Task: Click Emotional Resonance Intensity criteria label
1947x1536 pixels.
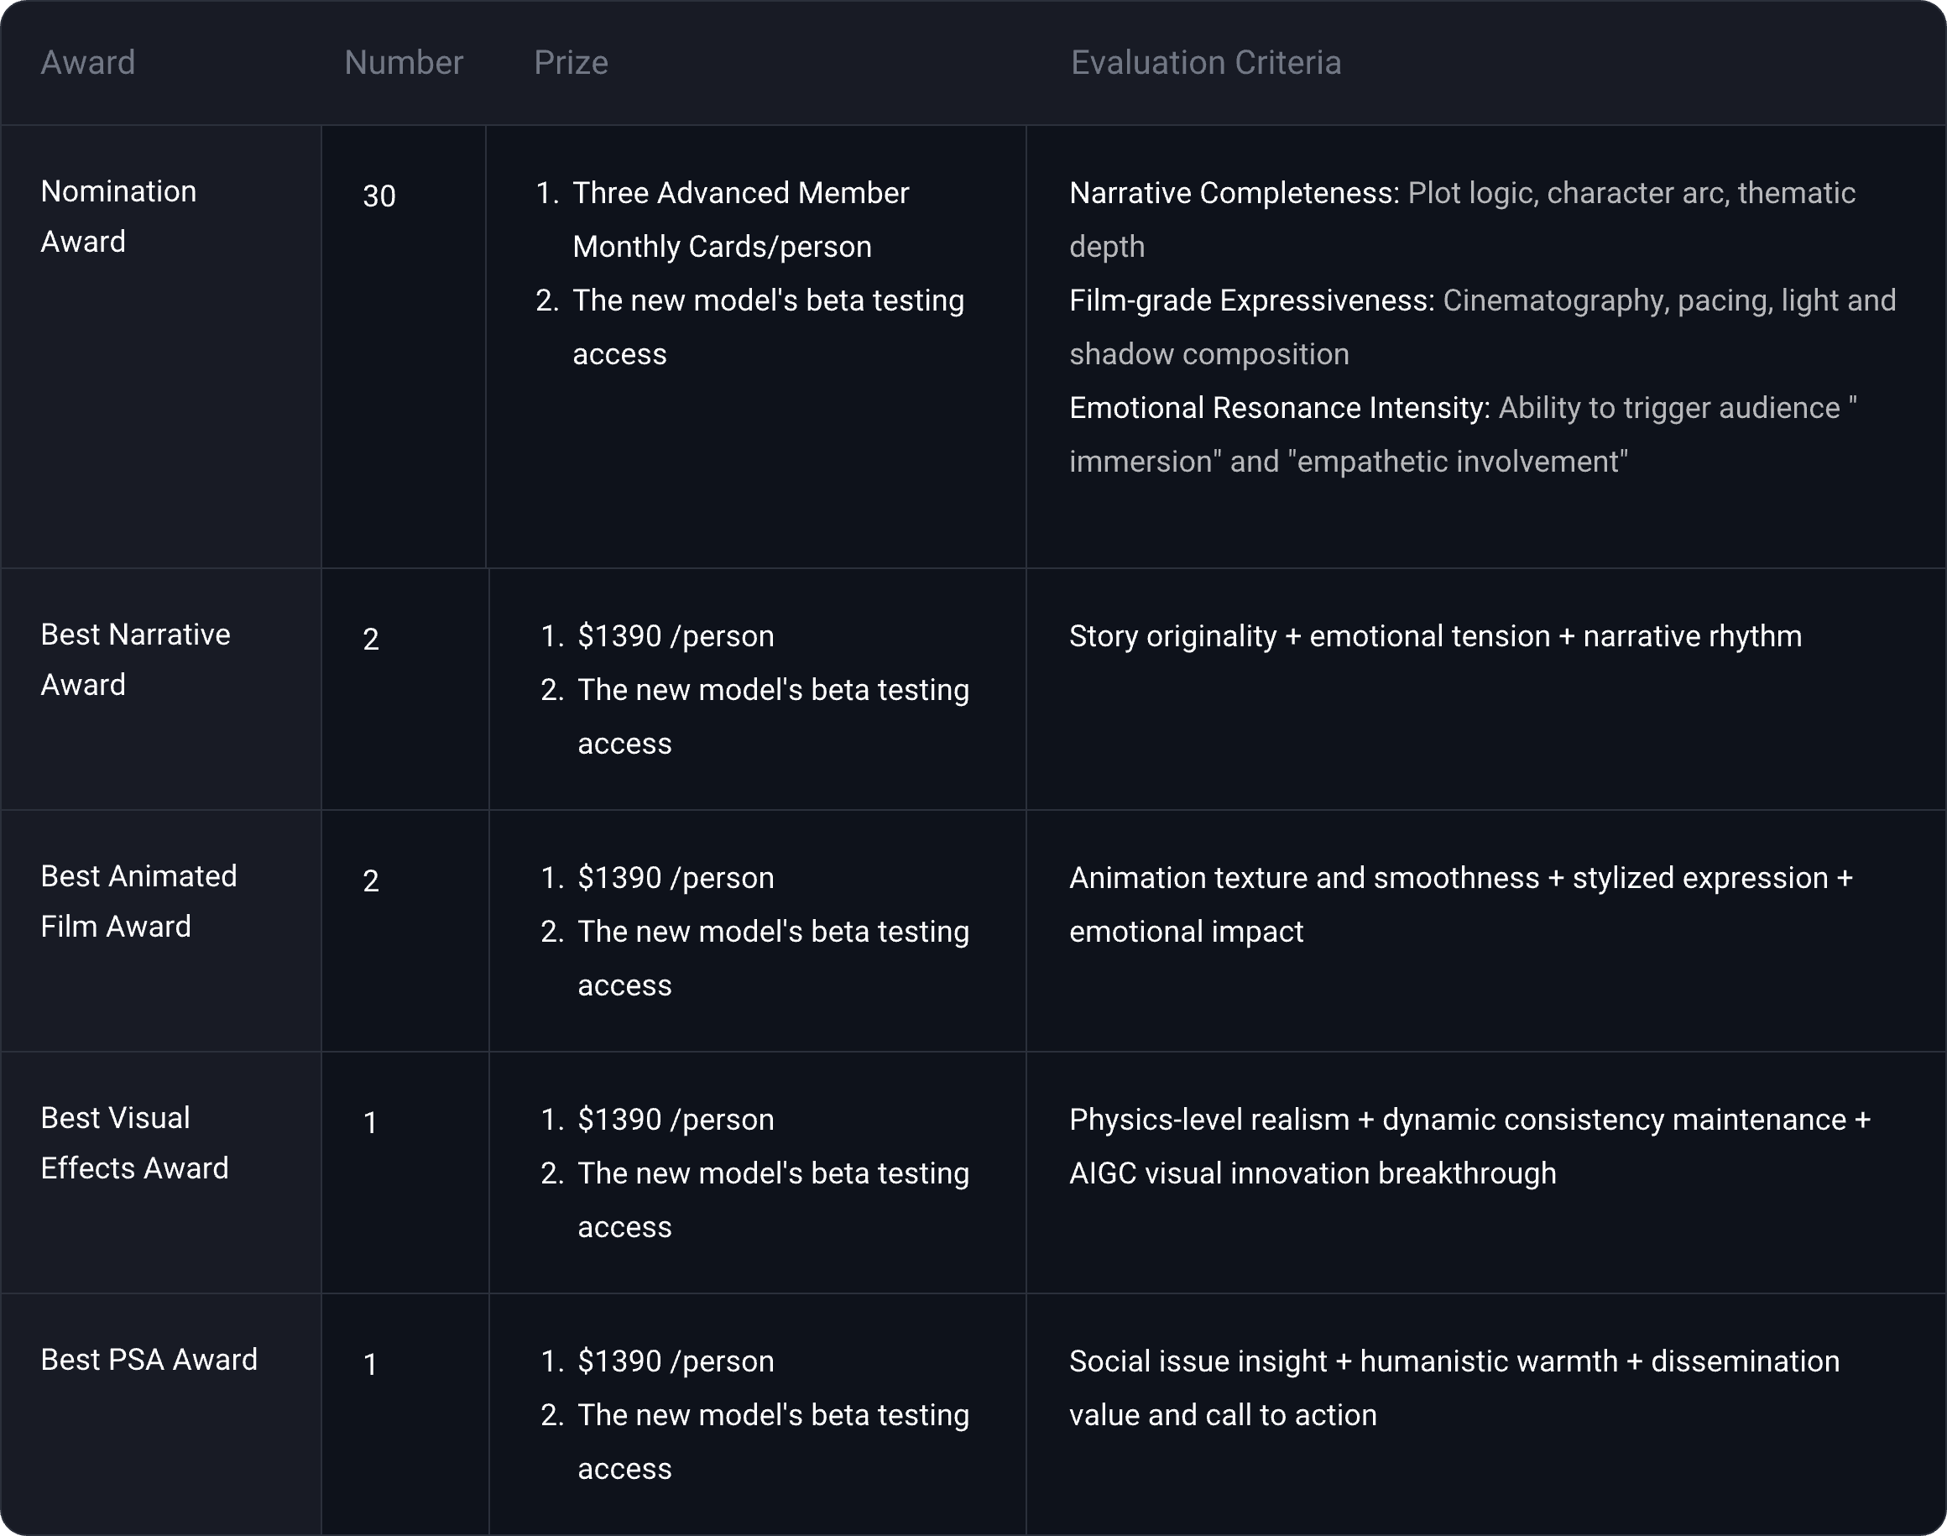Action: (1279, 408)
